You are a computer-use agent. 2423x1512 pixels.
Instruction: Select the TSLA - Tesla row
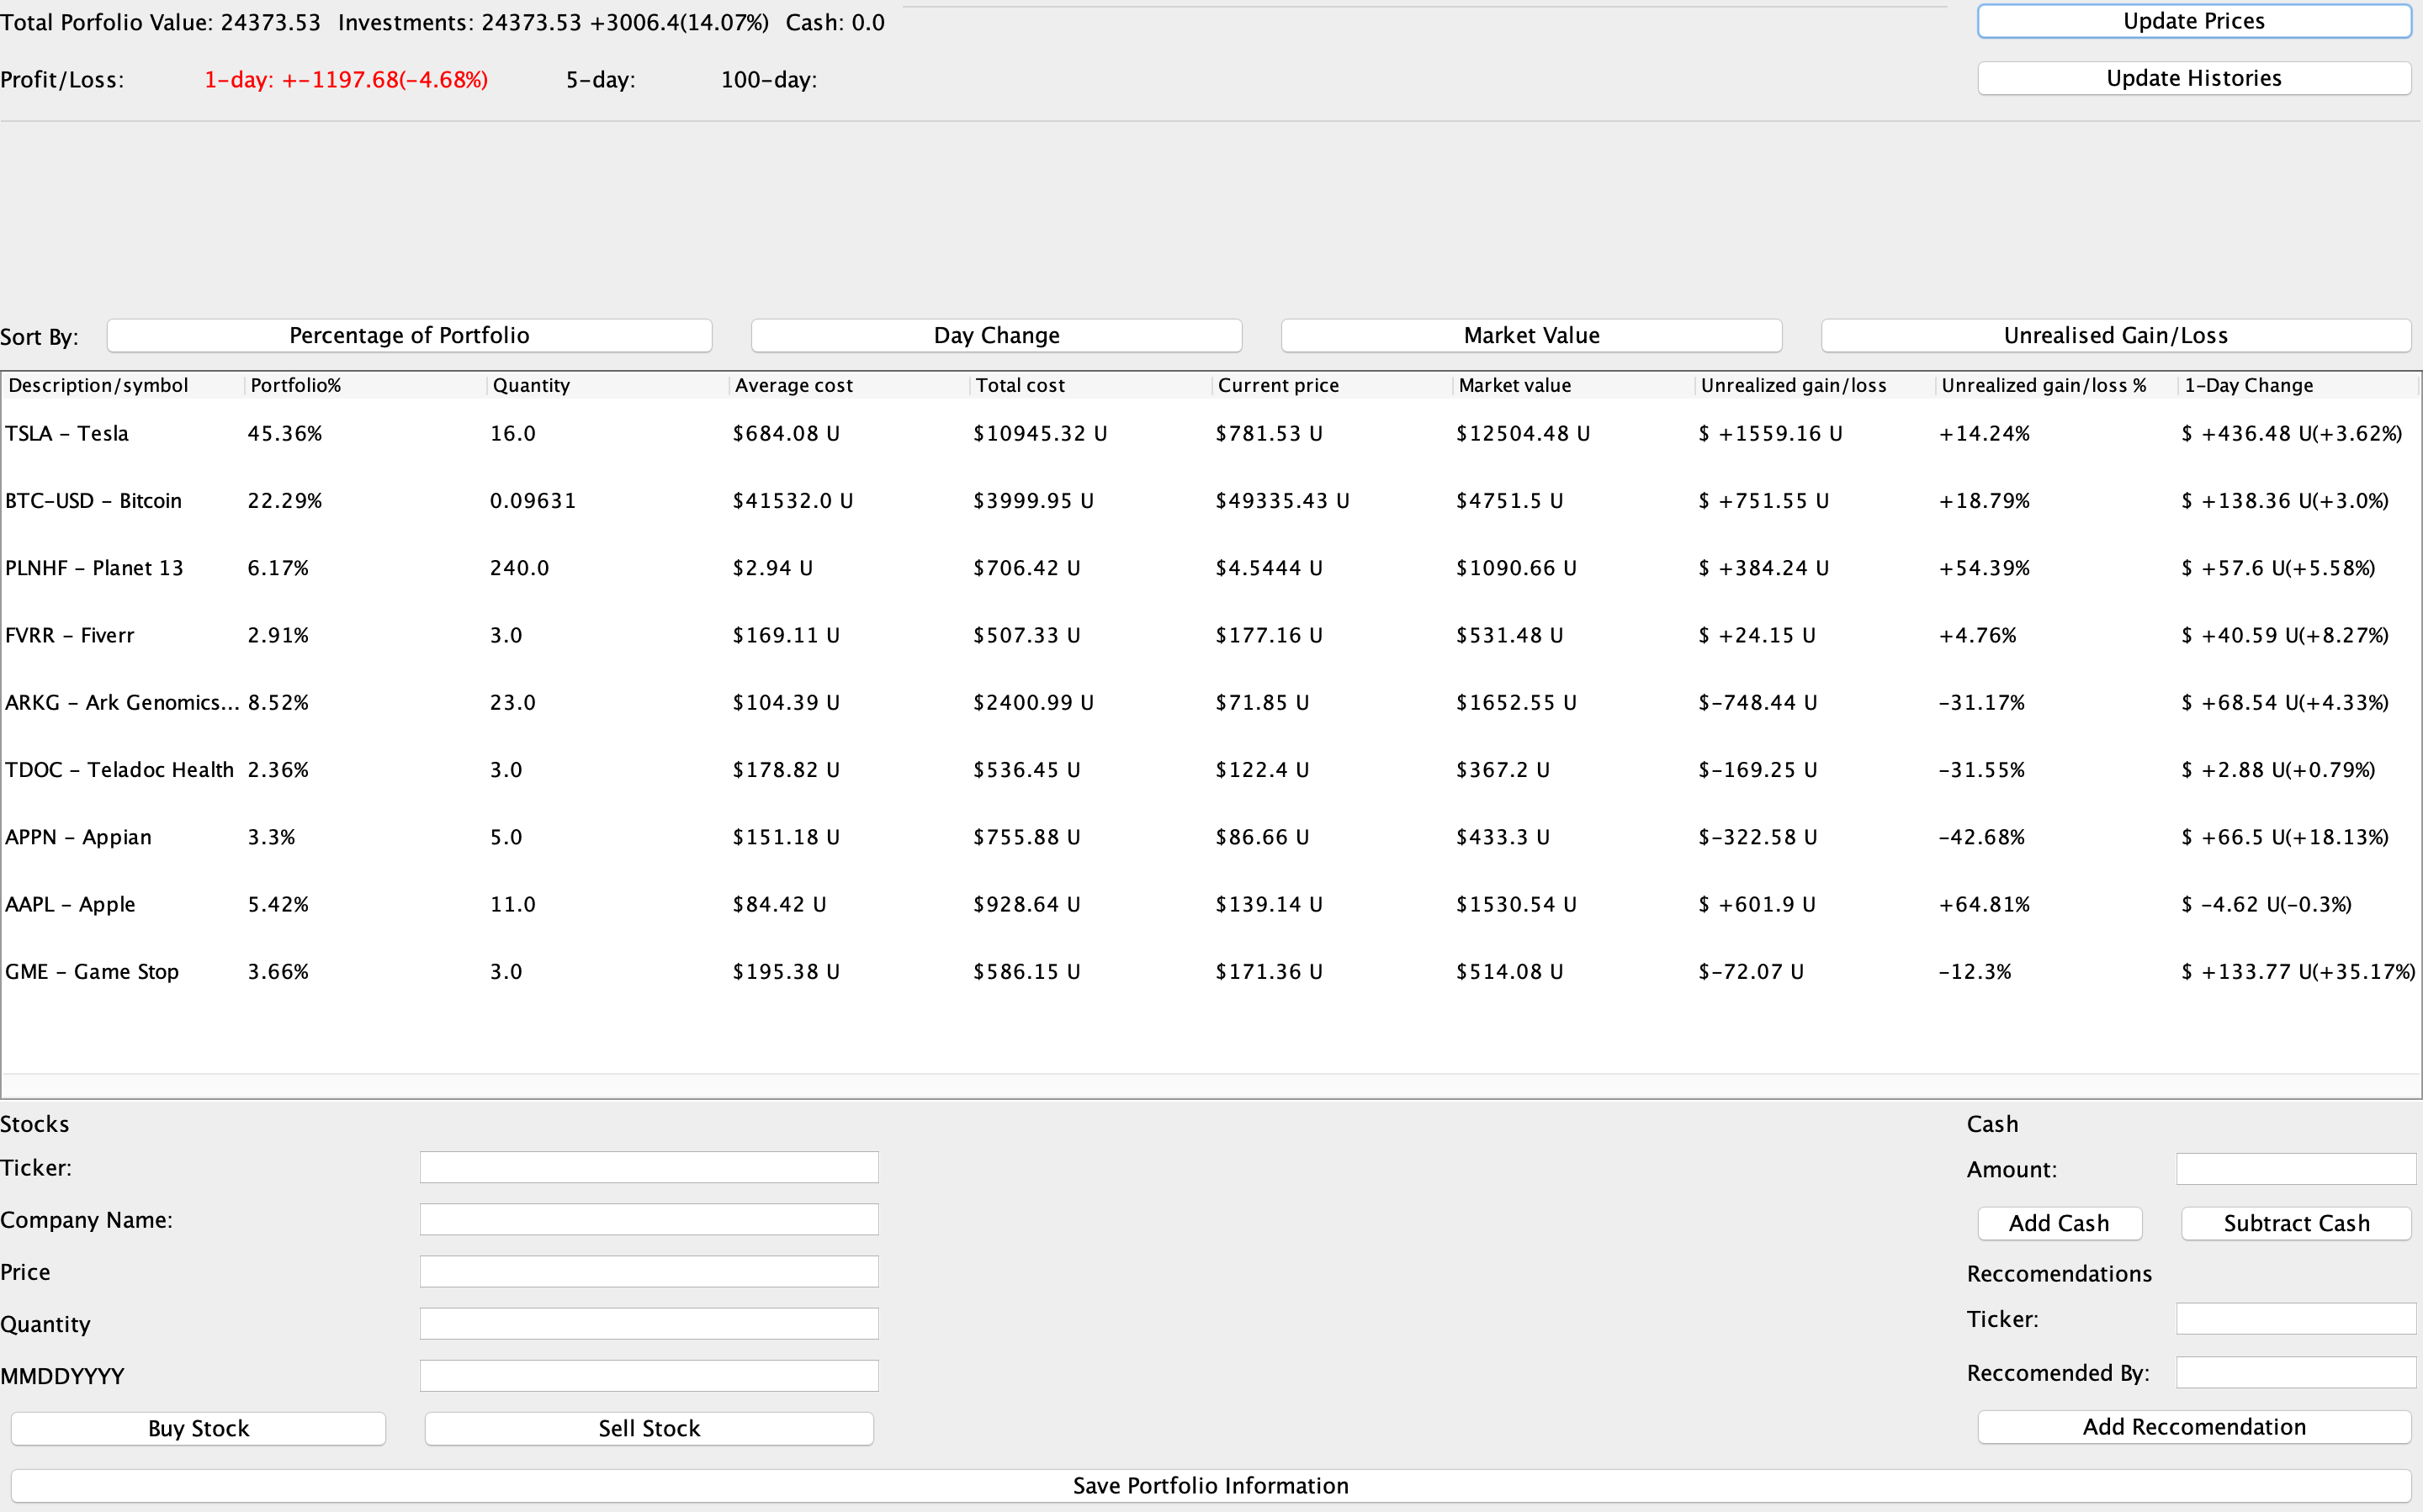point(600,433)
